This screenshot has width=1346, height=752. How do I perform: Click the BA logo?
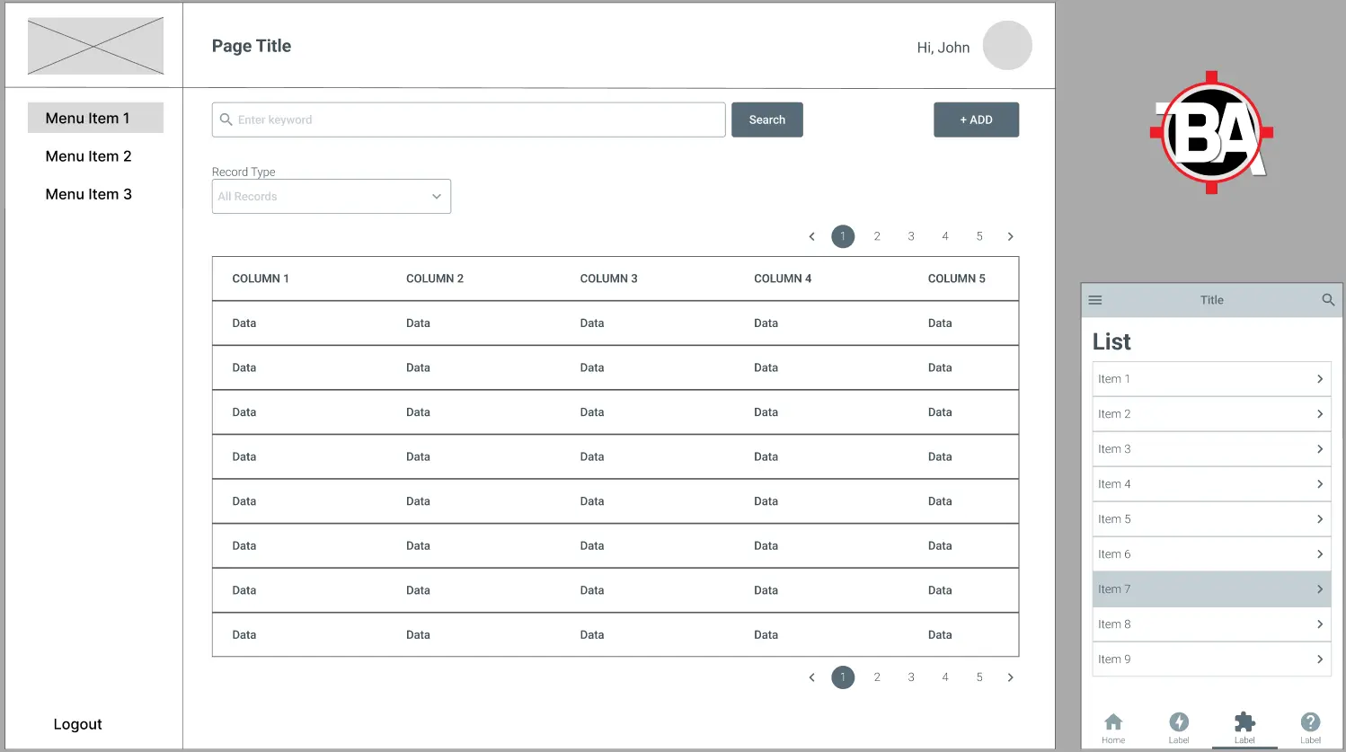coord(1211,131)
